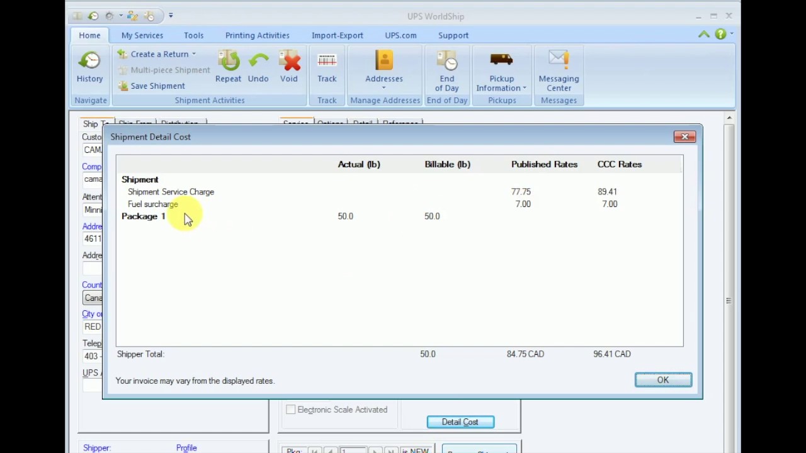Open the Addresses book icon
This screenshot has height=453, width=806.
click(383, 60)
